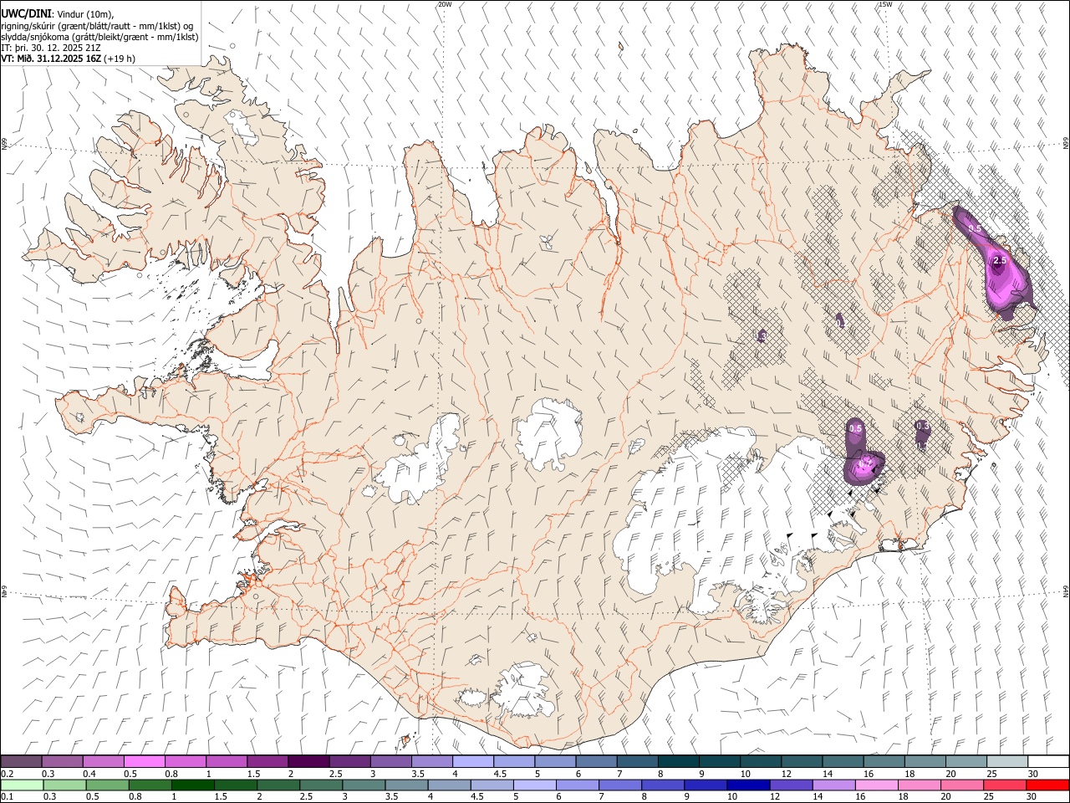
Task: Select snow scale swatch between 1.5 and 2
Action: click(x=267, y=761)
